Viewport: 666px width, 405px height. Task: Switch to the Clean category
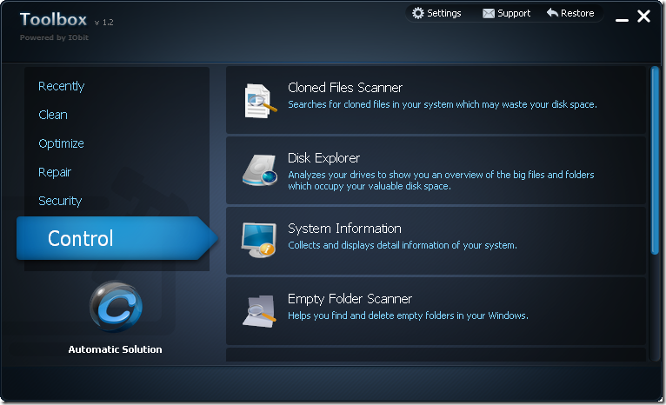click(x=53, y=115)
